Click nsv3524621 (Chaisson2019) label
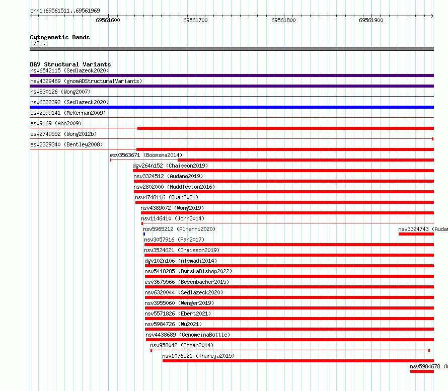The height and width of the screenshot is (391, 448). click(x=182, y=250)
